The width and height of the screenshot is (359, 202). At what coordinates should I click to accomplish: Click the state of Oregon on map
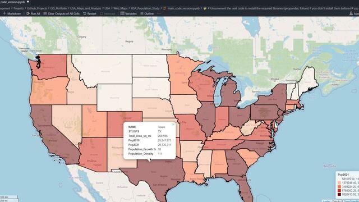pos(49,91)
